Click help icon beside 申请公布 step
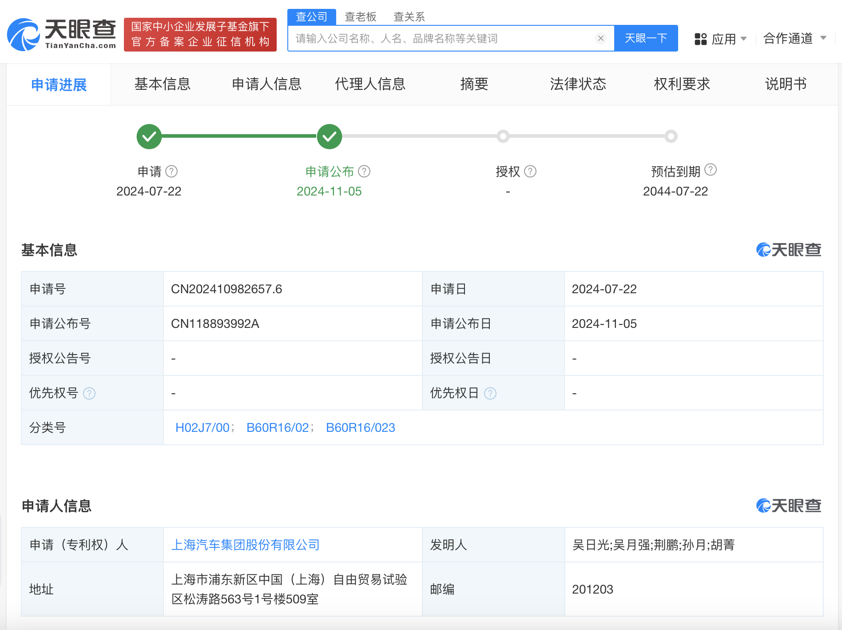The width and height of the screenshot is (842, 630). click(x=364, y=171)
